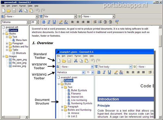163x120 pixels.
Task: Redo action in Gwennel 0.7 toolbar
Action: coord(43,10)
